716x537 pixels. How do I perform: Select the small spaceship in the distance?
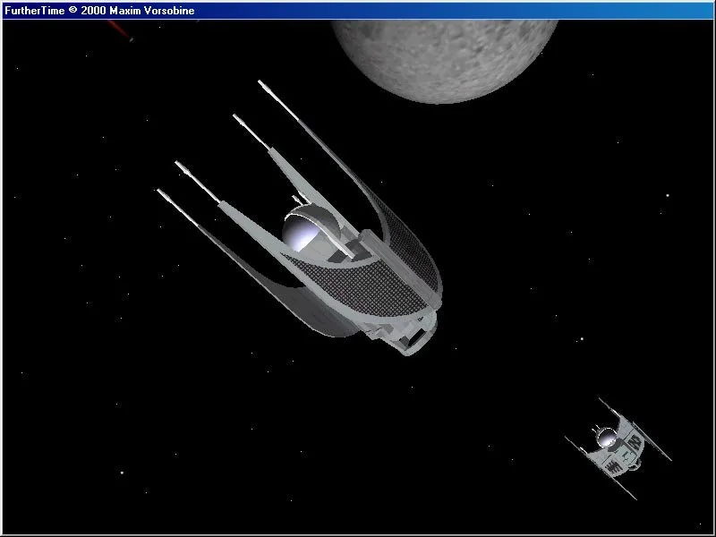point(616,446)
